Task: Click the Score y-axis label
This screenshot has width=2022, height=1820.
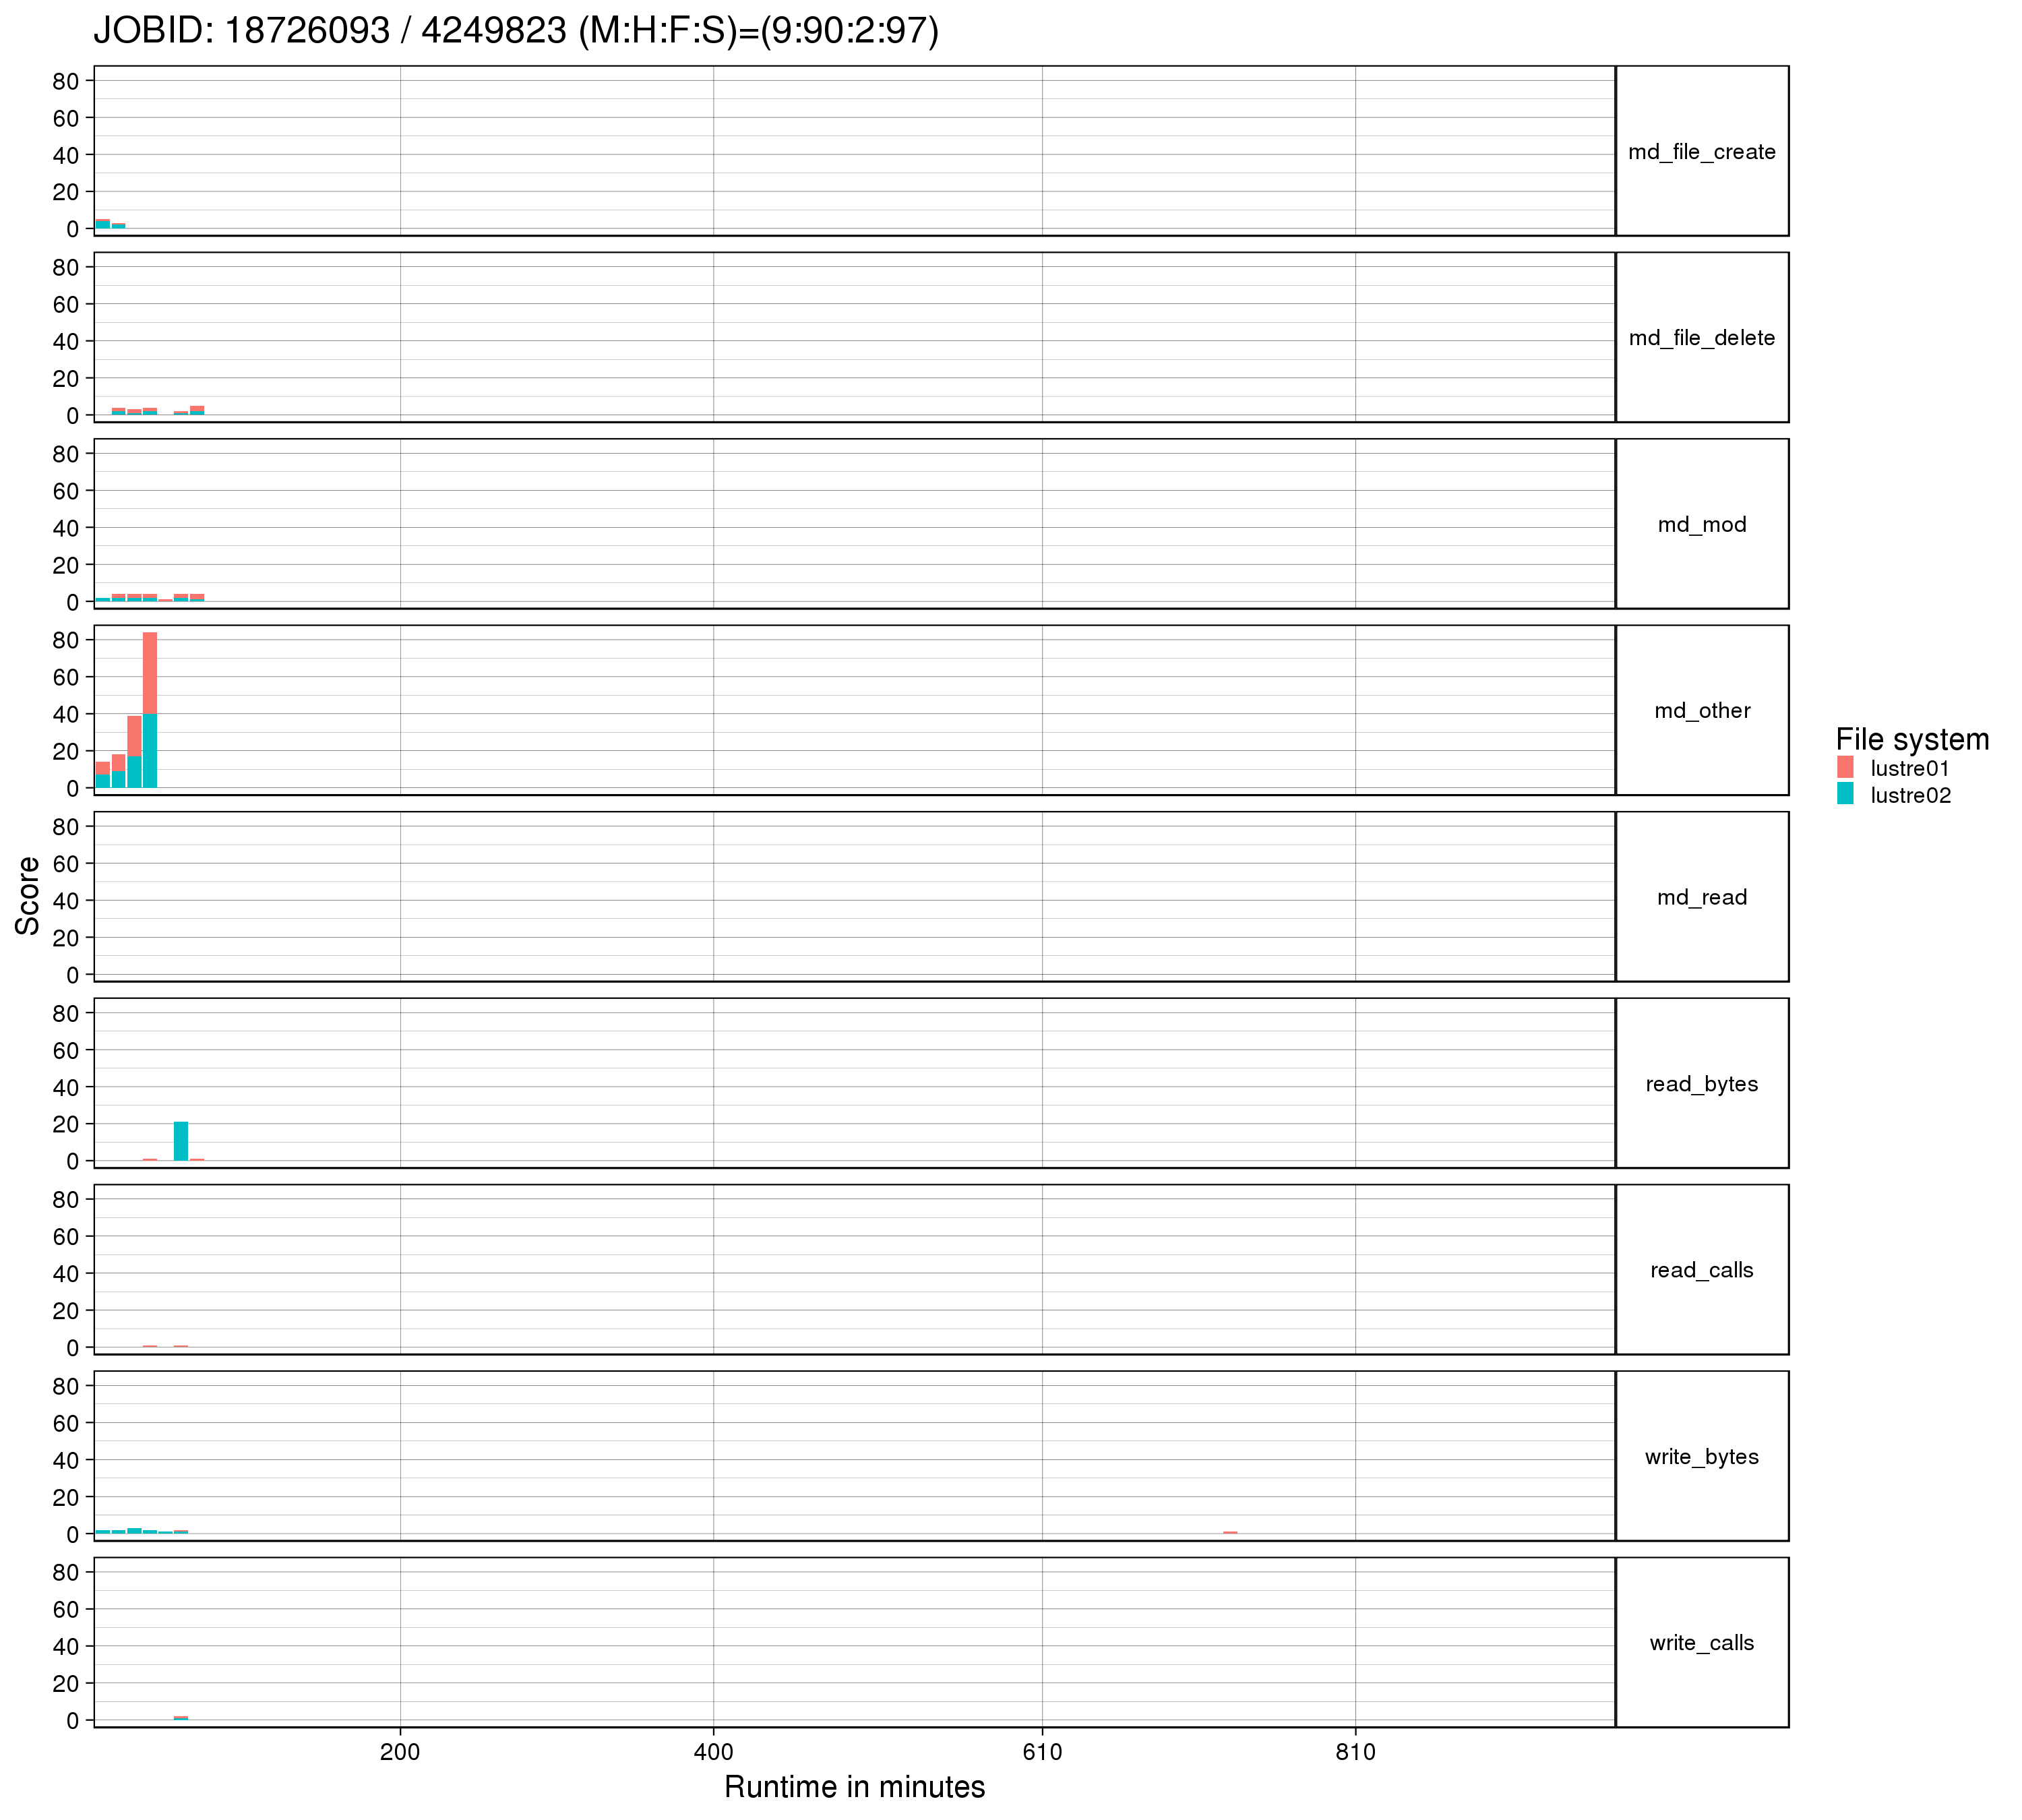Action: pos(28,896)
